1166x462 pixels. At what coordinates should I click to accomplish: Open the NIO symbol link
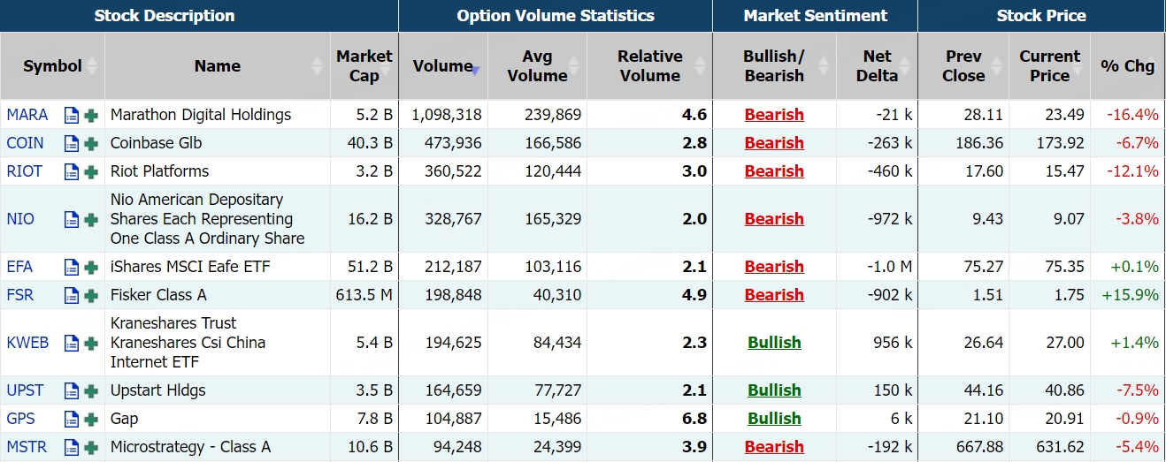(20, 219)
